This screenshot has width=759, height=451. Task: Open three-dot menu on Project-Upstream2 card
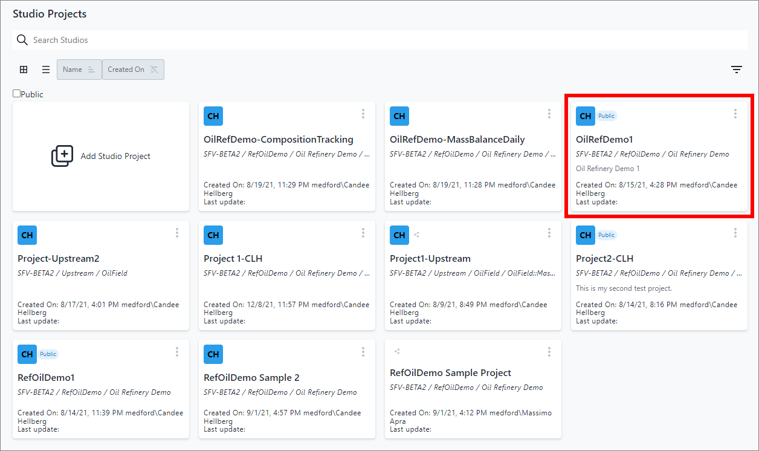click(x=176, y=233)
